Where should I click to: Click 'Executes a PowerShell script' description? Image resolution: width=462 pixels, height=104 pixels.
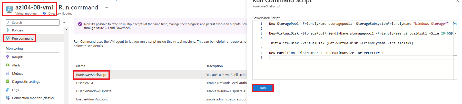[226, 75]
